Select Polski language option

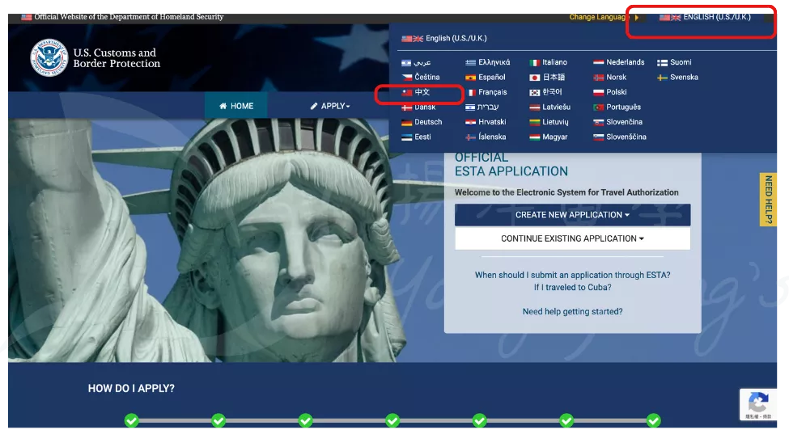click(x=610, y=92)
